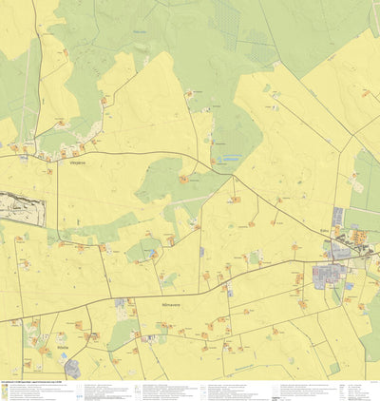380x401 pixels.
Task: Click the small blue pond beside the central grove
Action: coord(154,253)
